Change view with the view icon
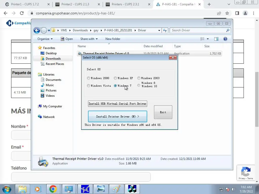The width and height of the screenshot is (259, 194). point(202,39)
